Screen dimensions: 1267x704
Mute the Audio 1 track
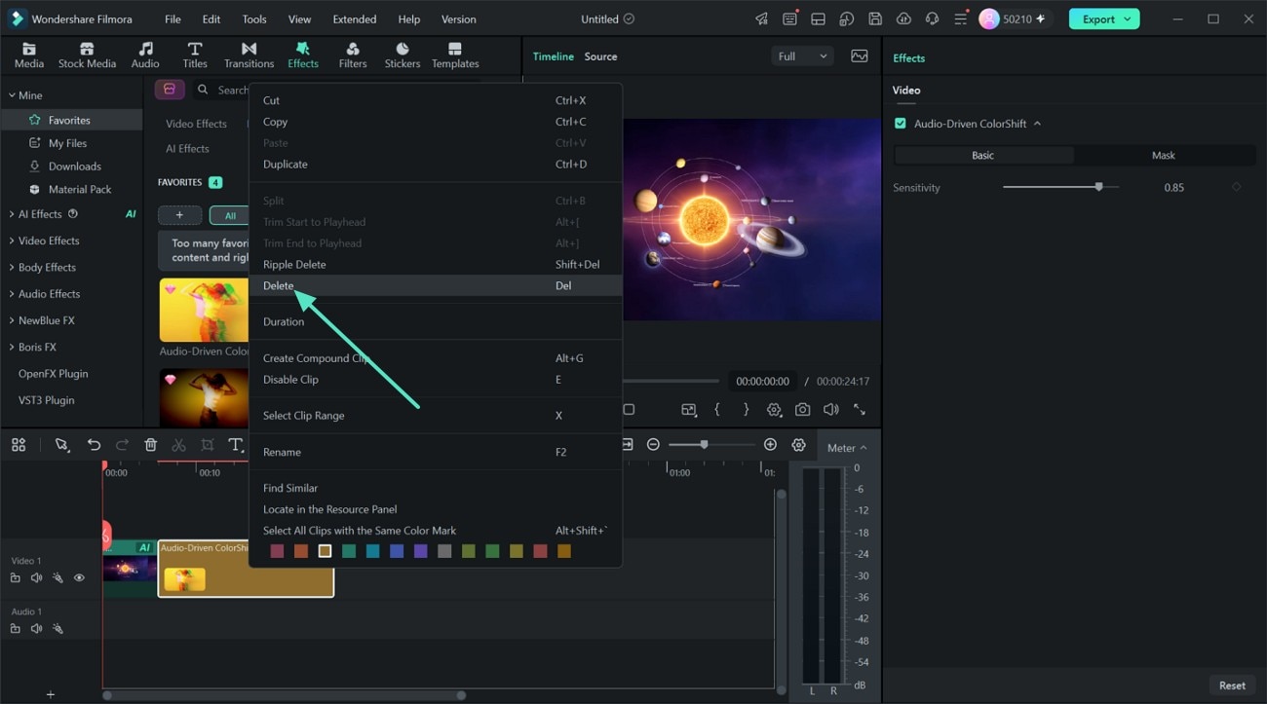point(36,629)
